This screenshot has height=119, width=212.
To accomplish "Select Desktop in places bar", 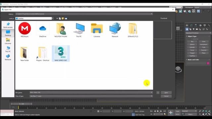I will click(8, 33).
